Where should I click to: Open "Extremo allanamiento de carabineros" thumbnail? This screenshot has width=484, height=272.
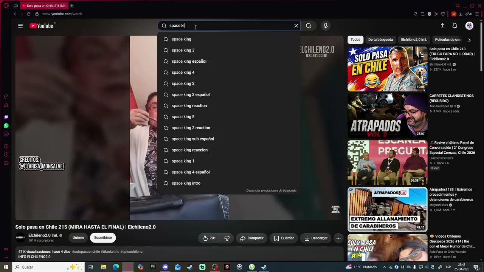pos(387,209)
